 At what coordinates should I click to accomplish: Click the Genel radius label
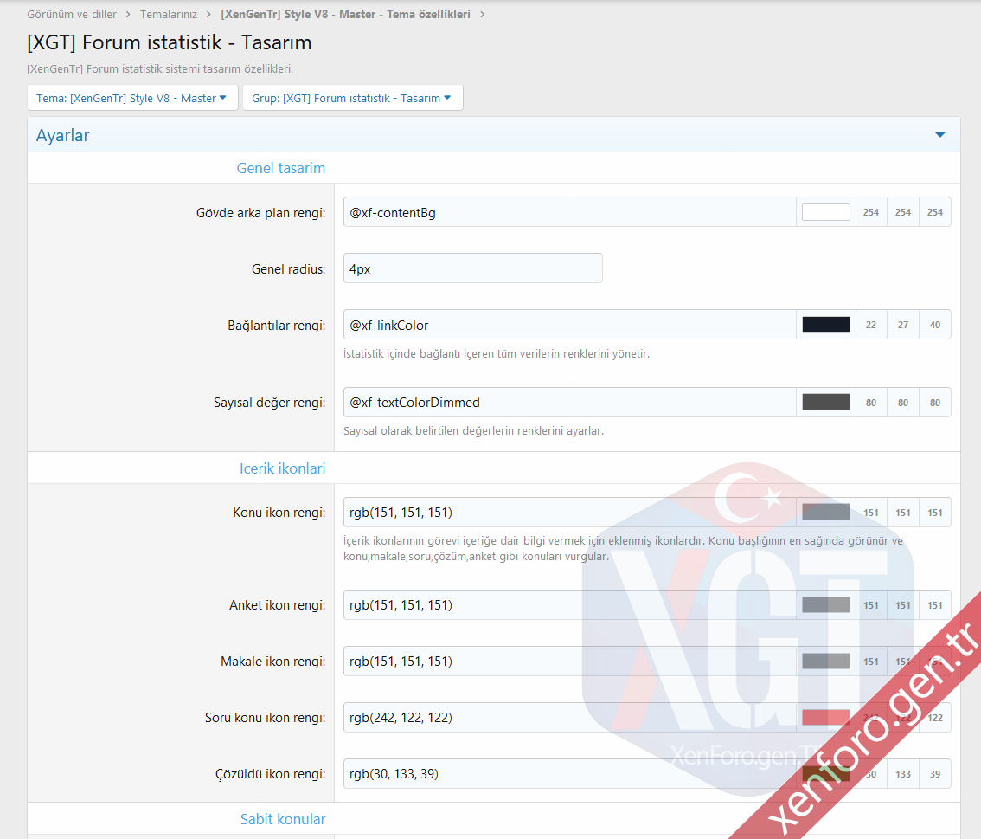coord(288,269)
